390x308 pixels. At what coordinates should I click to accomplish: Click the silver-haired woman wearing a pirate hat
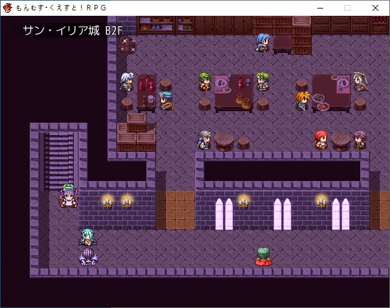pos(360,81)
